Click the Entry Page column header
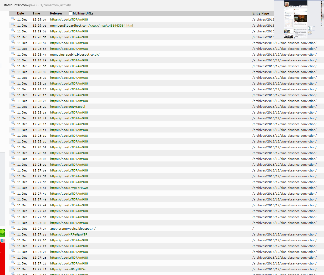This screenshot has width=324, height=275. [x=261, y=13]
